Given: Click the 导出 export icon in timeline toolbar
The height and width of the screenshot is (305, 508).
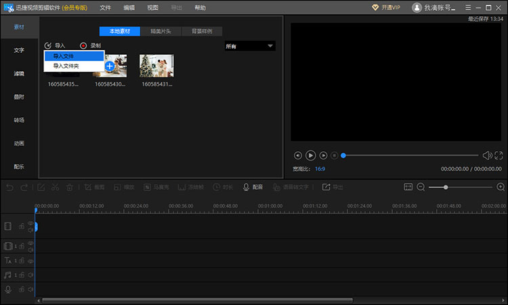Looking at the screenshot, I should (333, 187).
